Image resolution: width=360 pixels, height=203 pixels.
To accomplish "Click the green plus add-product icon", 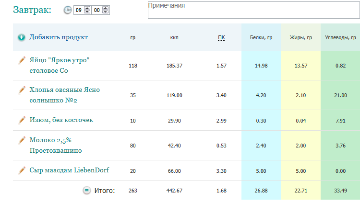I will point(22,37).
